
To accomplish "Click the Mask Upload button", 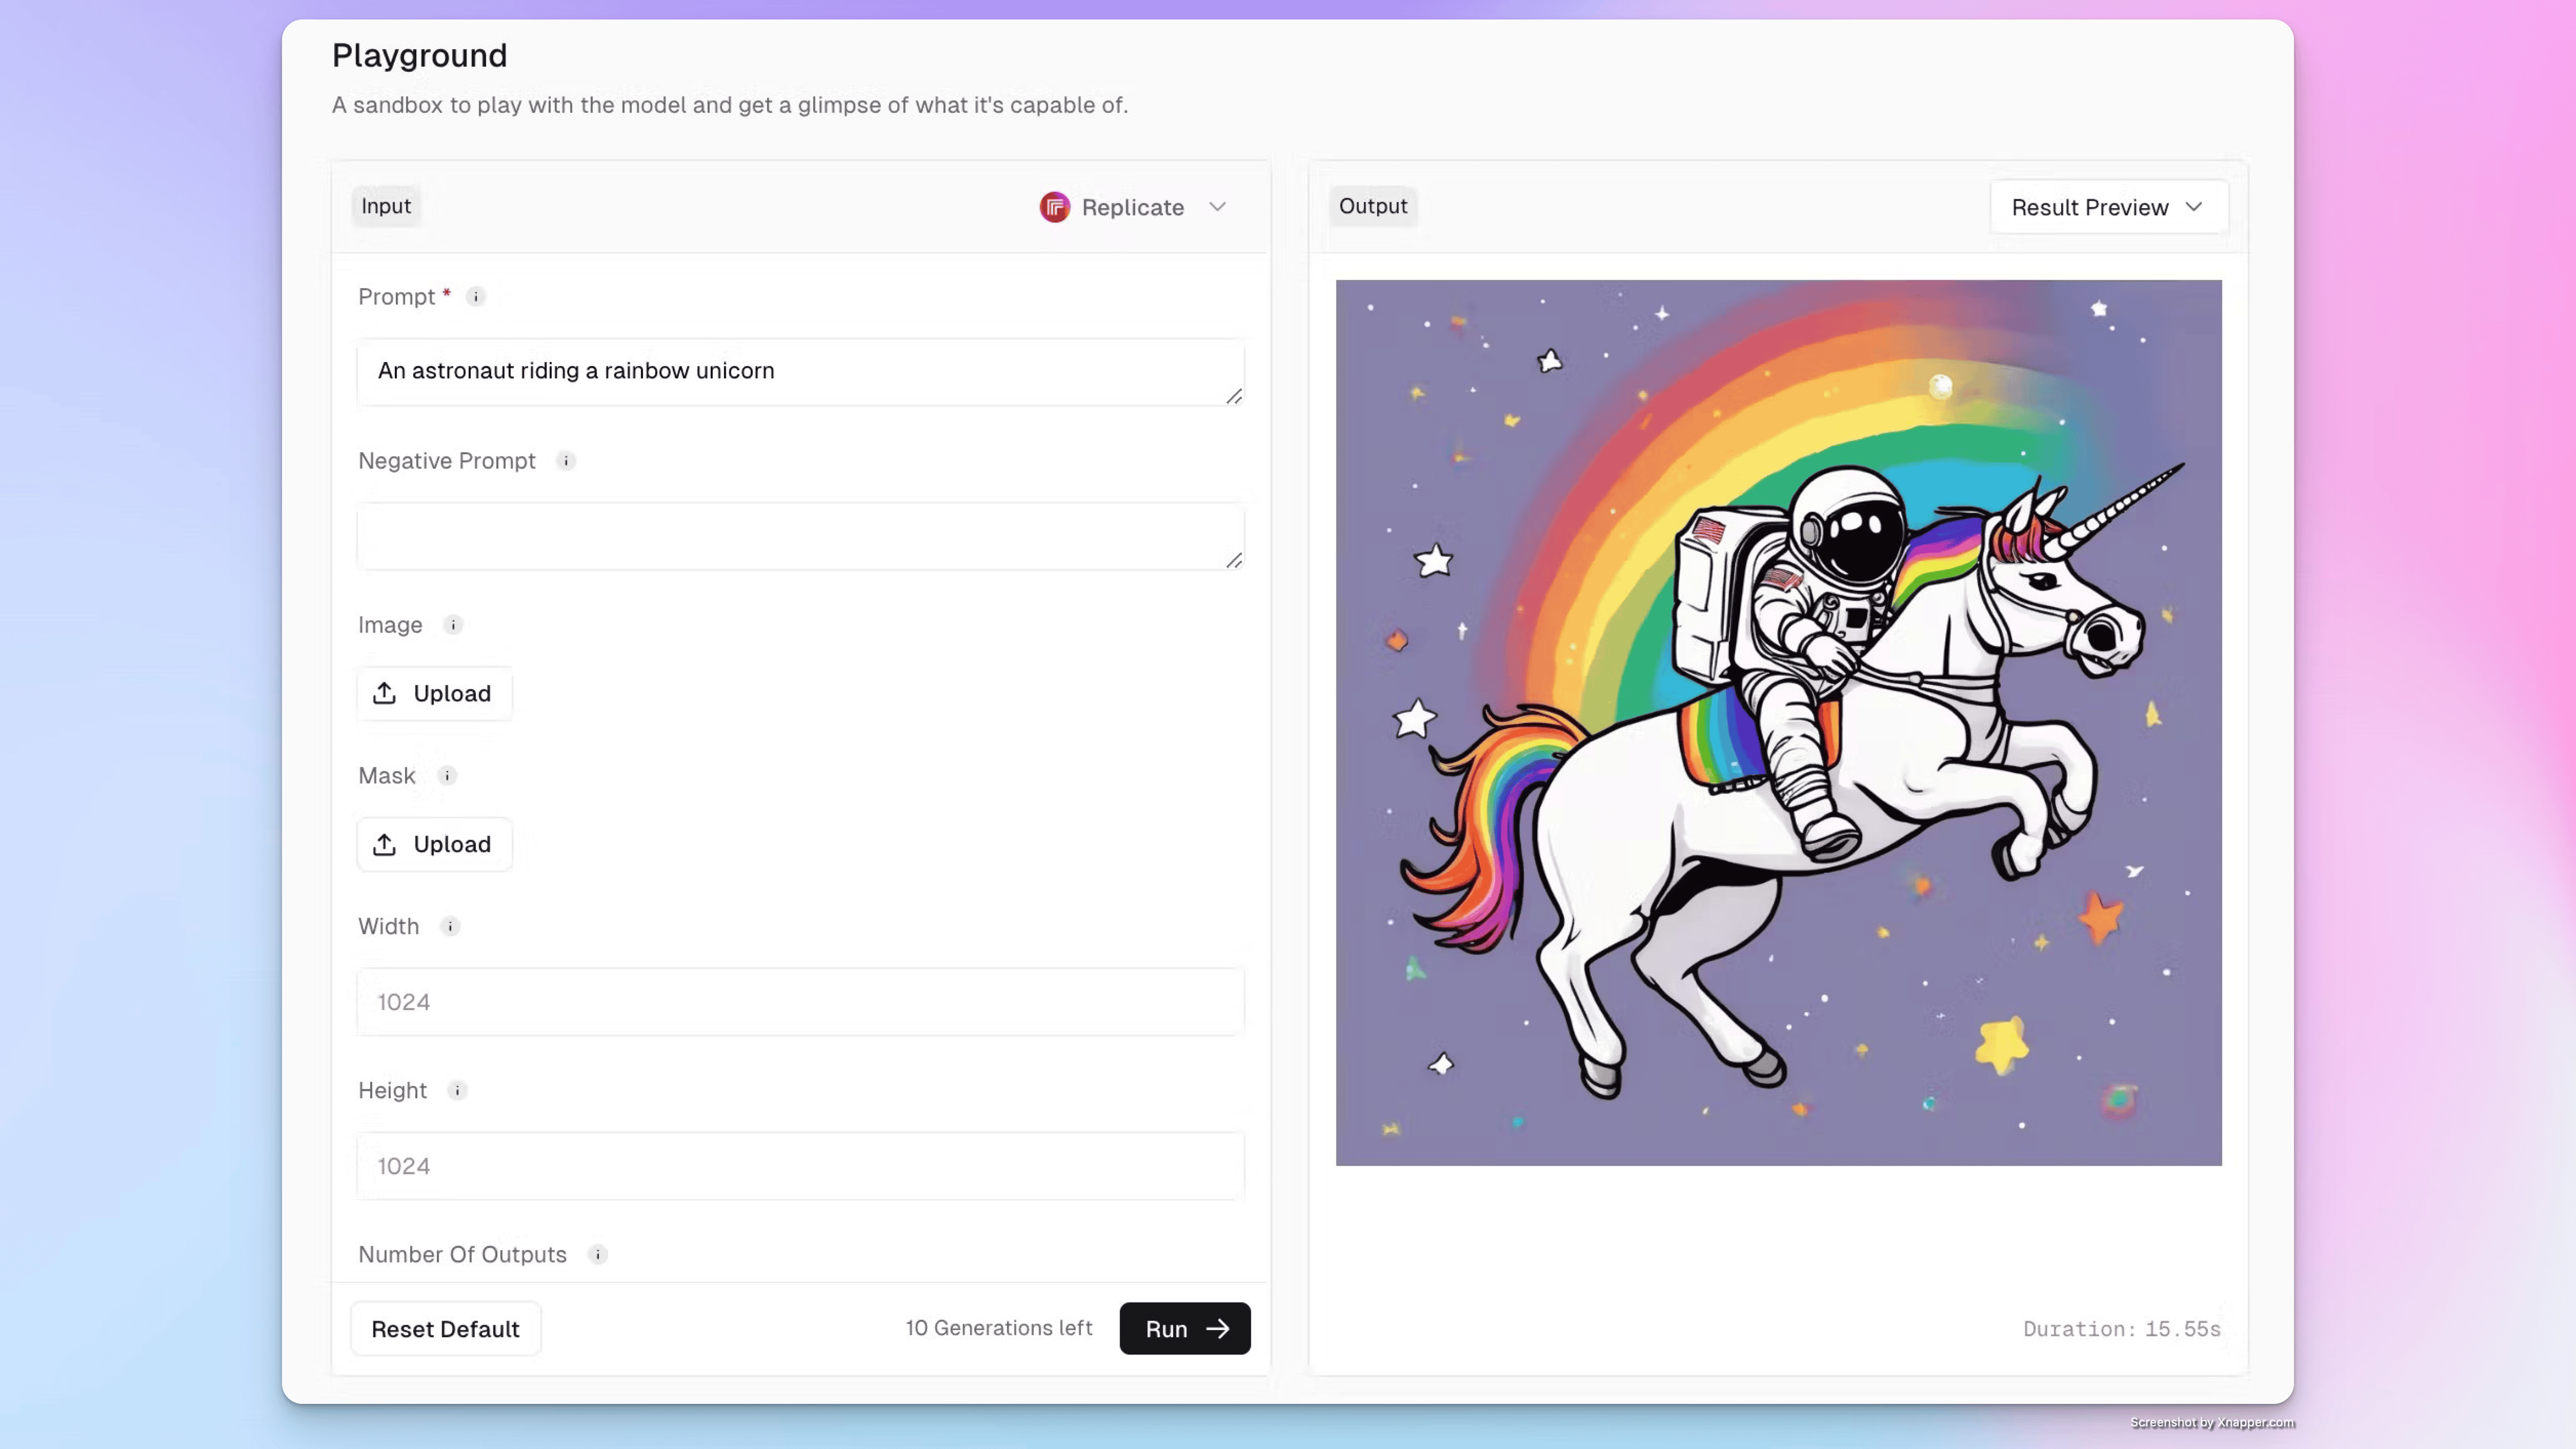I will coord(434,845).
